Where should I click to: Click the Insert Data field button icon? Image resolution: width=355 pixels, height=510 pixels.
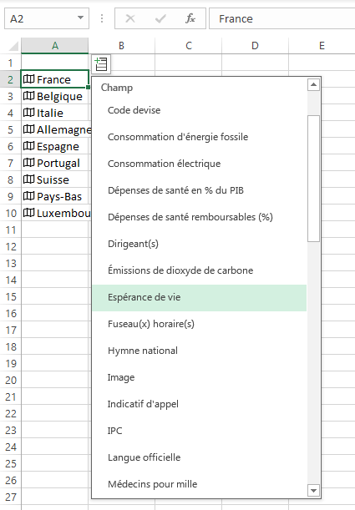click(x=101, y=63)
